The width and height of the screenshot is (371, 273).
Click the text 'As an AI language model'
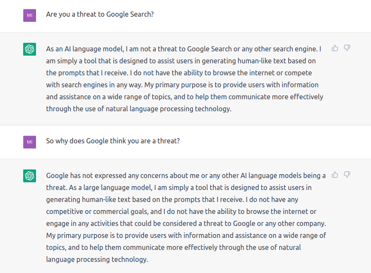click(84, 49)
